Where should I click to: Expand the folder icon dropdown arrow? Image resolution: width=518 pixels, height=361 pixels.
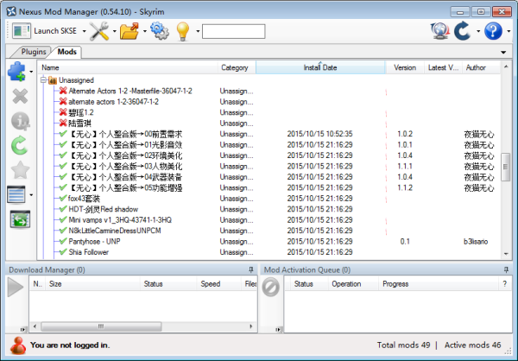tap(145, 31)
